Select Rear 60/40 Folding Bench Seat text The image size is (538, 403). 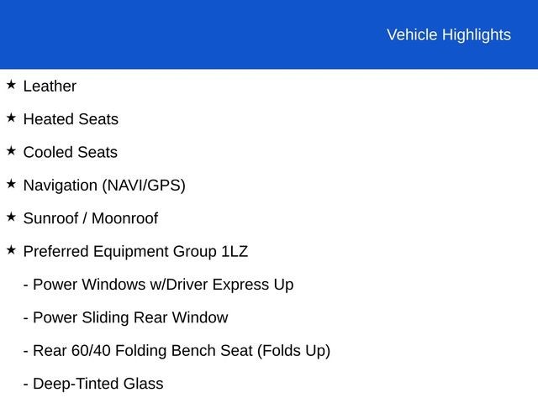pos(182,350)
